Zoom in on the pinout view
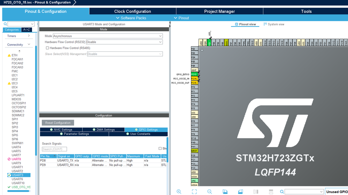The image size is (348, 195). 179,192
